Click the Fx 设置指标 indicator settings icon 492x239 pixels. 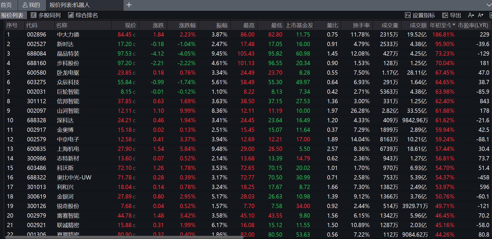click(408, 15)
